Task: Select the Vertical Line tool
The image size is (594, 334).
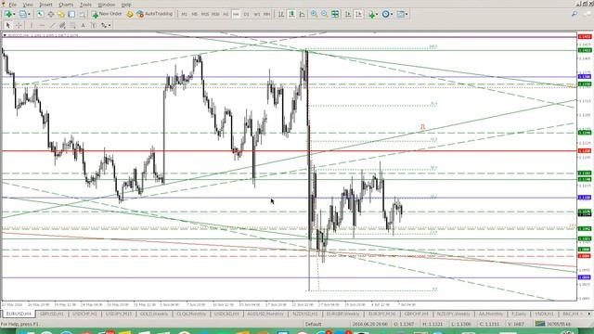Action: pos(32,25)
